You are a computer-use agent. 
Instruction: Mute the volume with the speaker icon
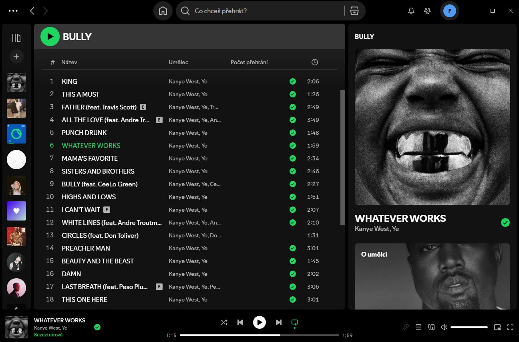click(444, 327)
